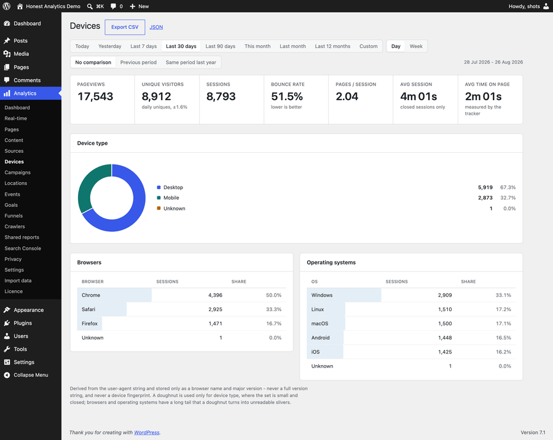Image resolution: width=553 pixels, height=440 pixels.
Task: Click the Collapse Menu arrow icon
Action: pyautogui.click(x=7, y=375)
